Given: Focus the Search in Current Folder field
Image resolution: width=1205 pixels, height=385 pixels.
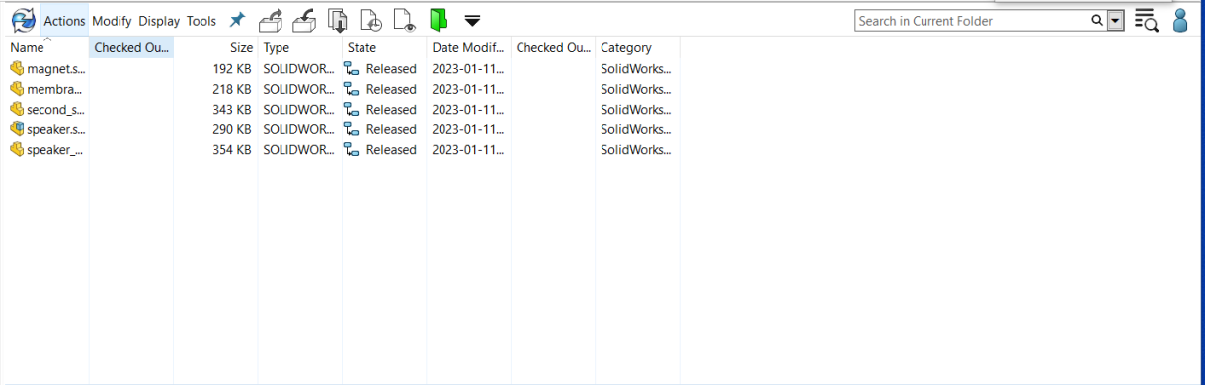Looking at the screenshot, I should (973, 20).
